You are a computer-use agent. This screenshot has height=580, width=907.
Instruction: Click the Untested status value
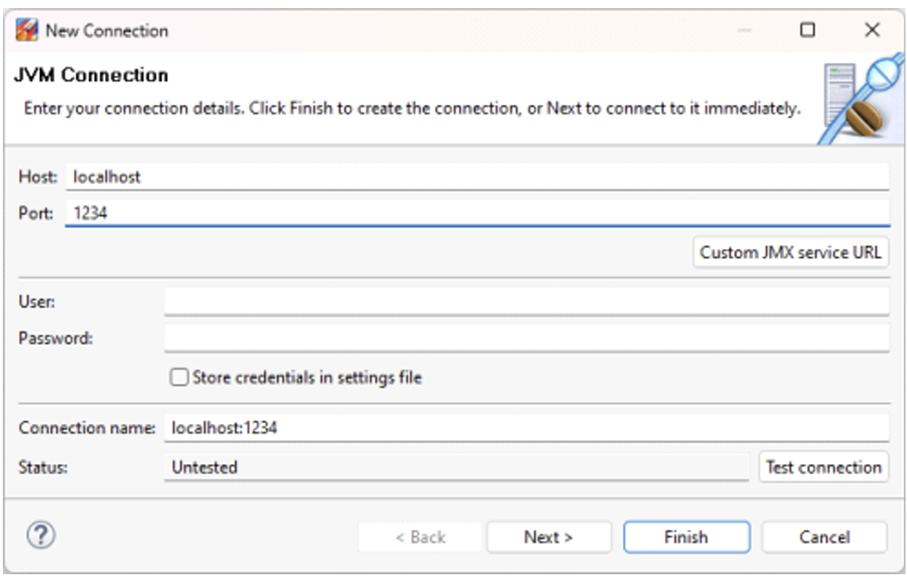[457, 467]
